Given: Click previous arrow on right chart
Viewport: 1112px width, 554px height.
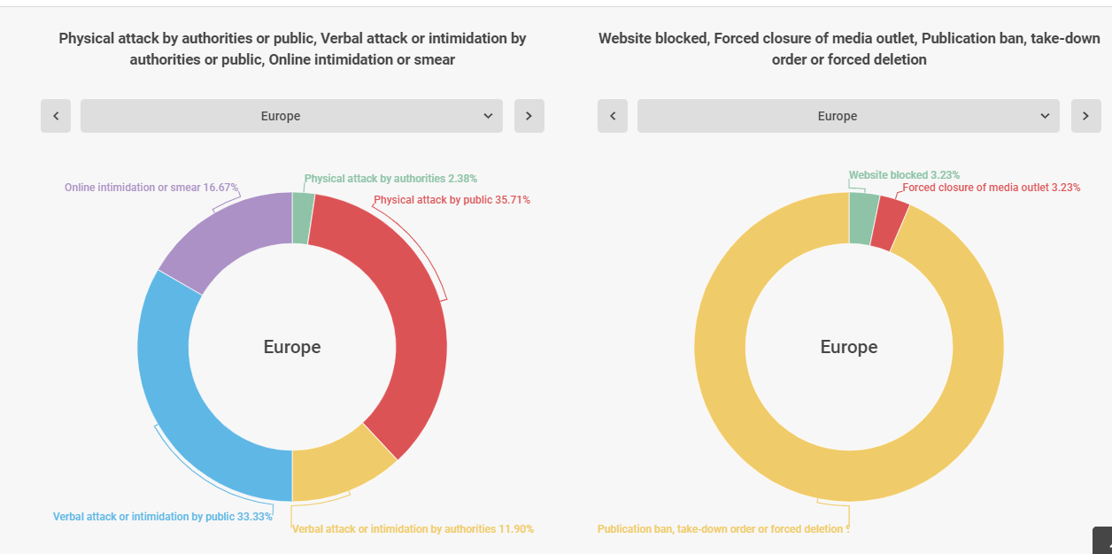Looking at the screenshot, I should pyautogui.click(x=613, y=116).
